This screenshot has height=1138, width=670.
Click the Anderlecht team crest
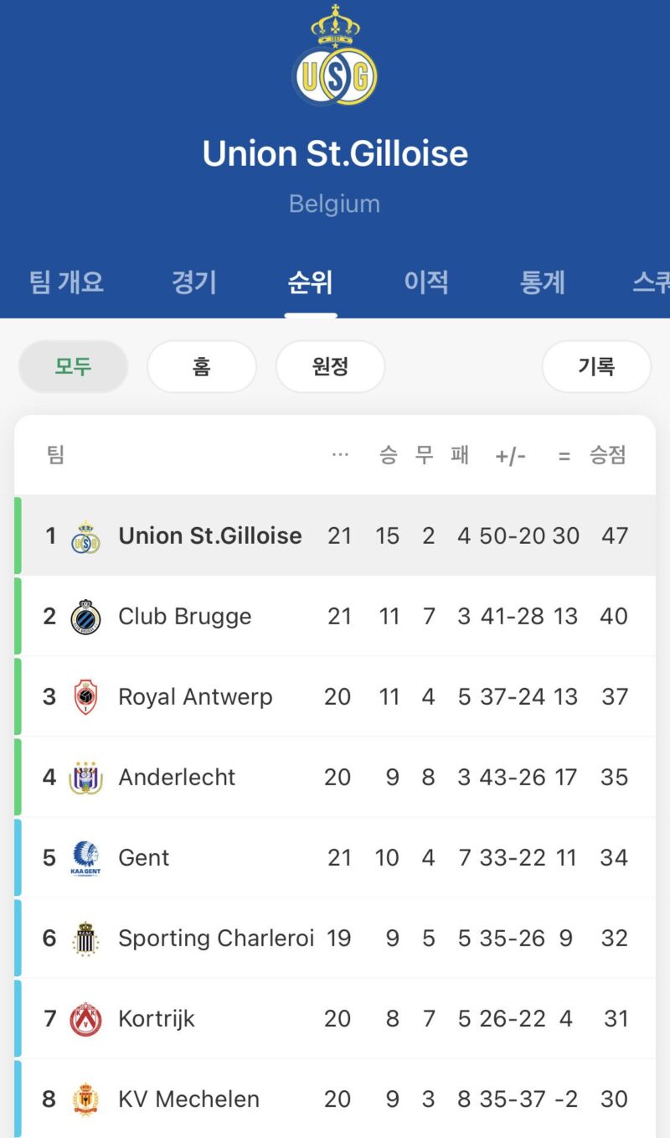(85, 778)
